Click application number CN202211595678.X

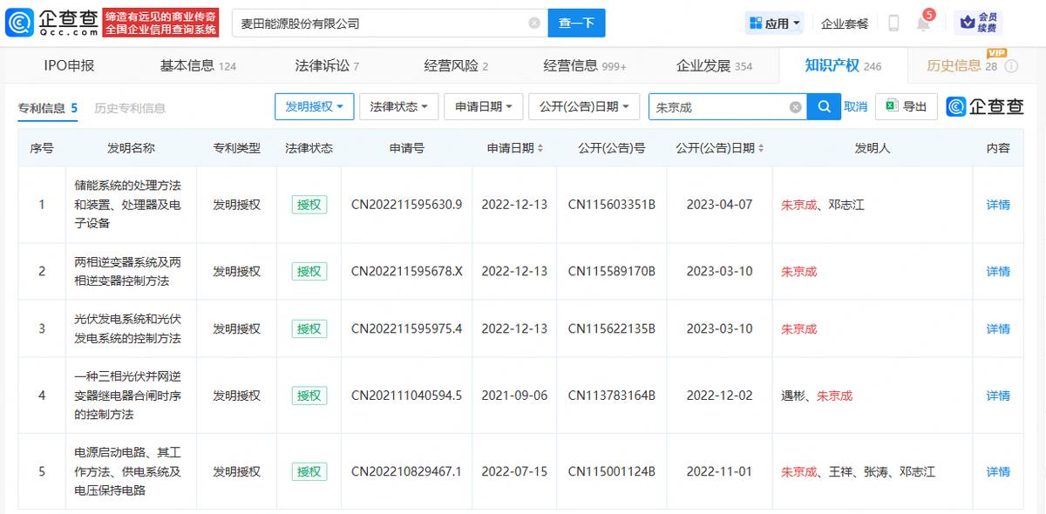pos(406,271)
